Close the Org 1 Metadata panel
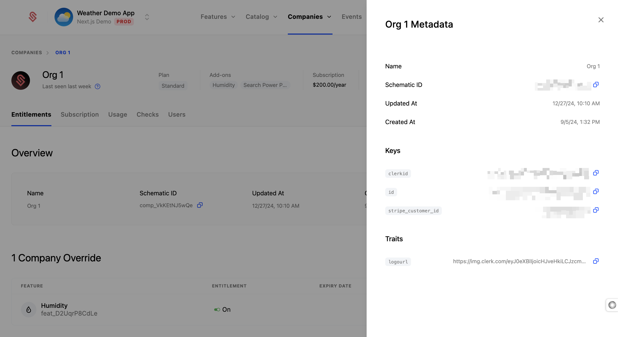The image size is (618, 337). (x=601, y=20)
